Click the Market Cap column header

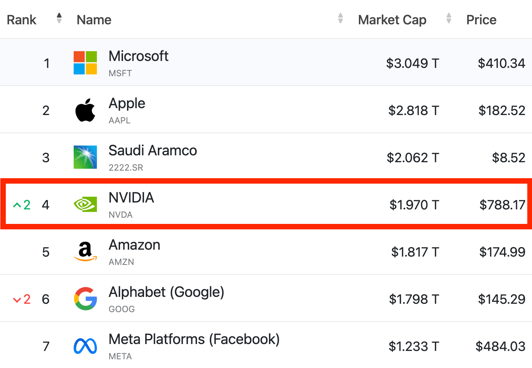(392, 20)
